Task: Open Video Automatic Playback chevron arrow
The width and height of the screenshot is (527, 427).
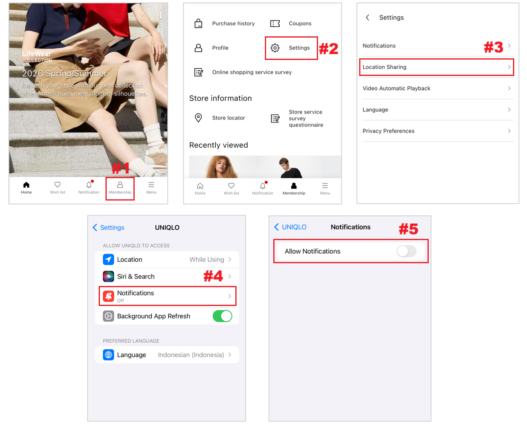Action: click(x=509, y=88)
